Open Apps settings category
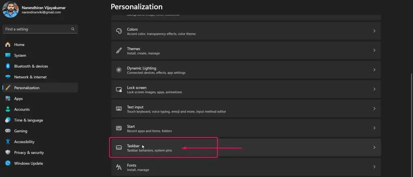413x177 pixels. (19, 98)
